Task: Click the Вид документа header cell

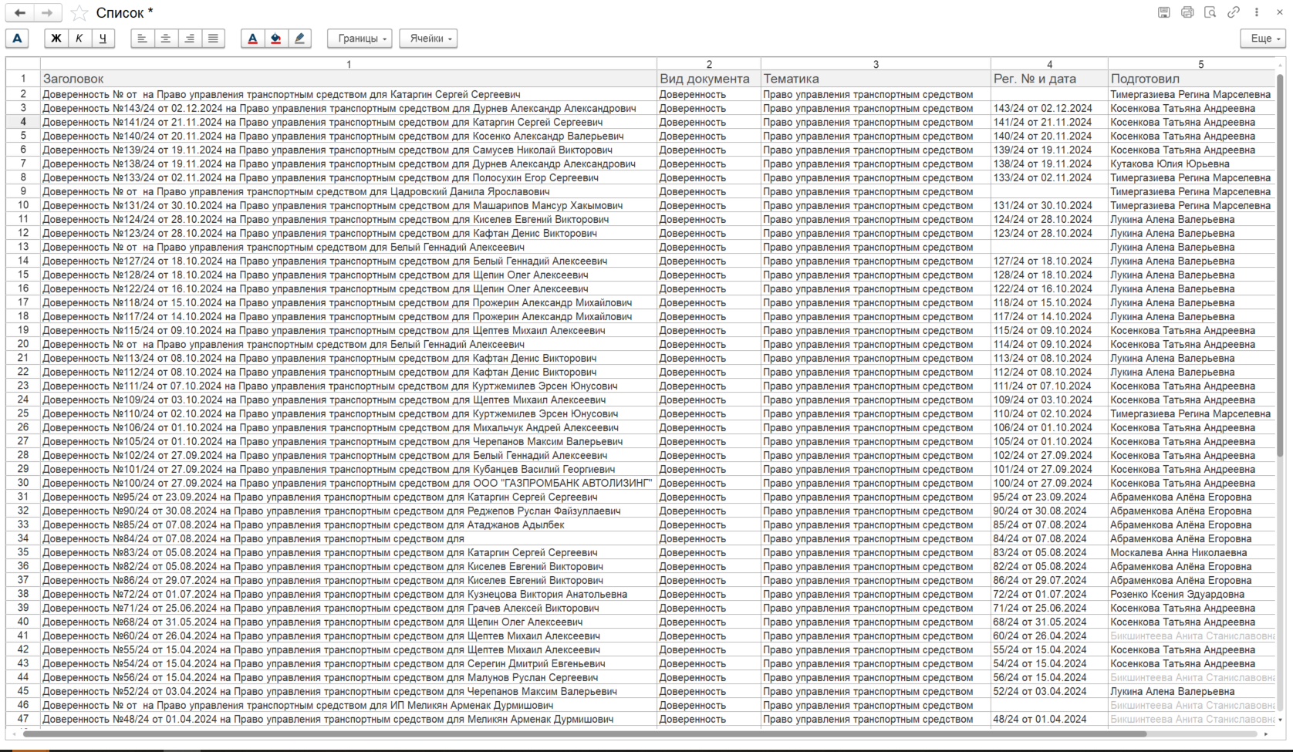Action: [708, 79]
